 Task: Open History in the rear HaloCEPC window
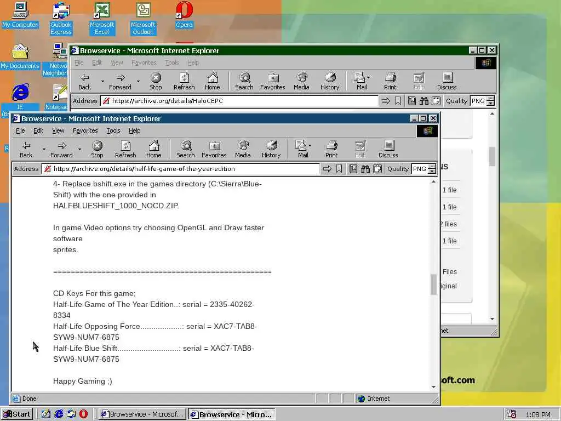pos(330,81)
